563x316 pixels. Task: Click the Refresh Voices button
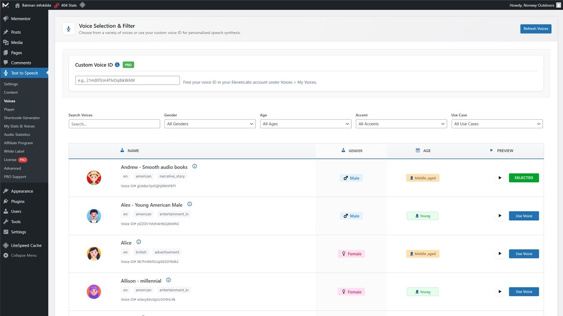click(x=535, y=29)
